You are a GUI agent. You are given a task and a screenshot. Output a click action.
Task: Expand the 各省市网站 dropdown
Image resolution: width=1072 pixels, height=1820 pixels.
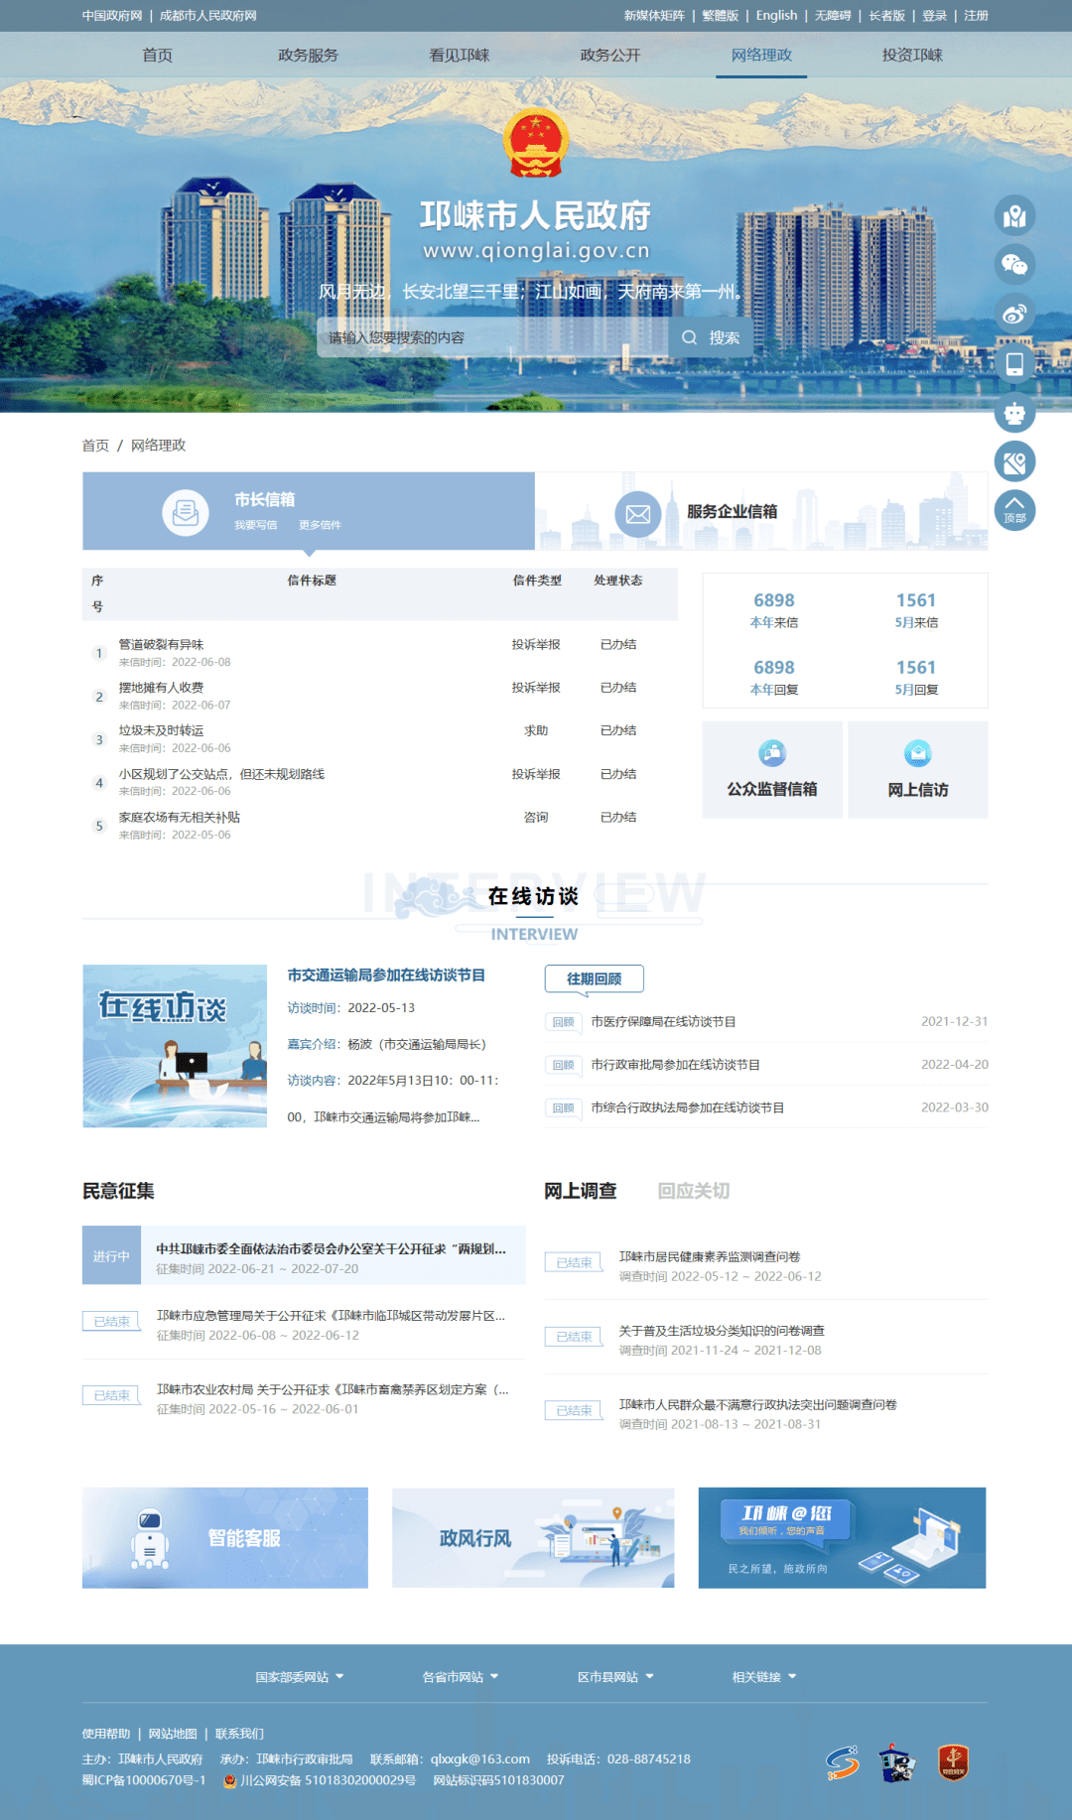(461, 1677)
